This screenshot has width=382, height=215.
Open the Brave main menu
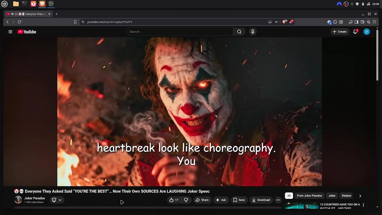pos(374,22)
